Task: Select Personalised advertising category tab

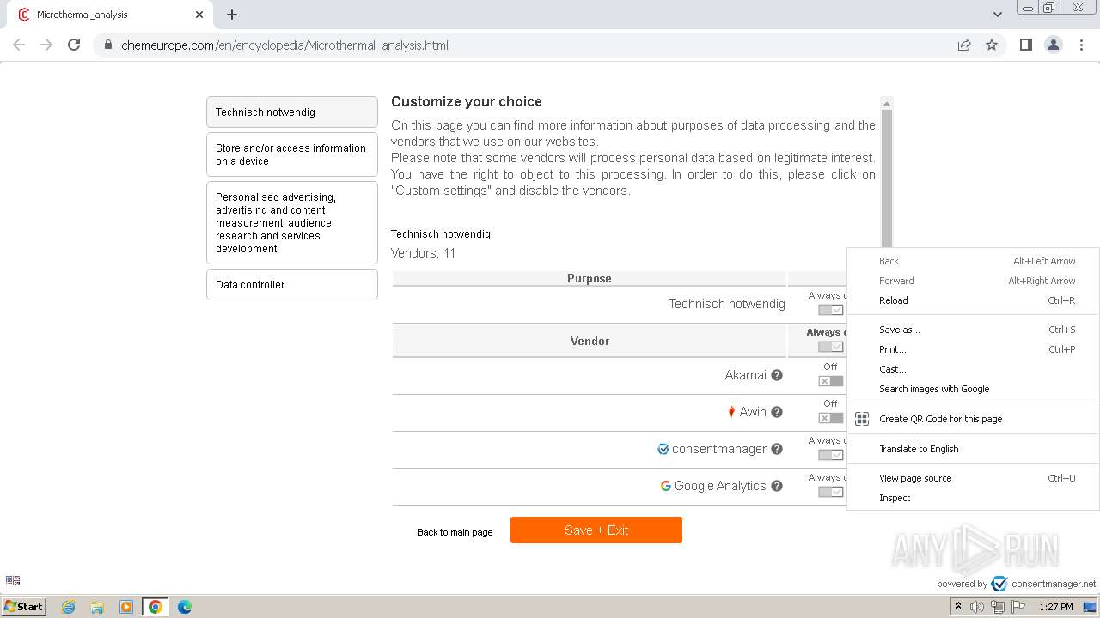Action: tap(292, 222)
